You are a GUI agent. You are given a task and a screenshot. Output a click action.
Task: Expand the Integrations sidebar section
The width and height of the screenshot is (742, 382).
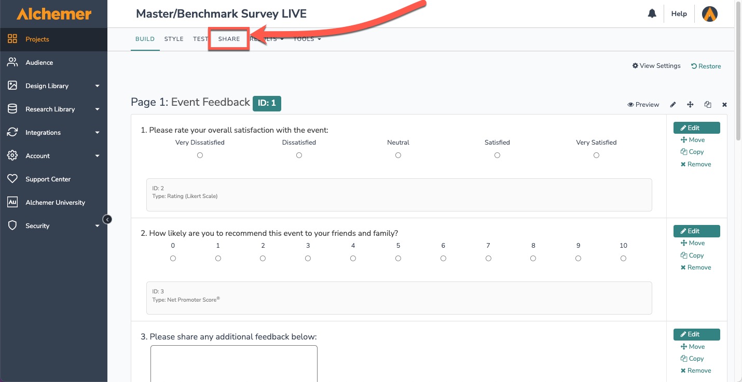[97, 133]
